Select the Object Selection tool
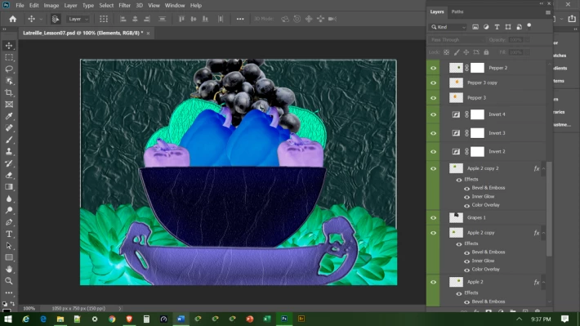The width and height of the screenshot is (580, 326). [9, 81]
